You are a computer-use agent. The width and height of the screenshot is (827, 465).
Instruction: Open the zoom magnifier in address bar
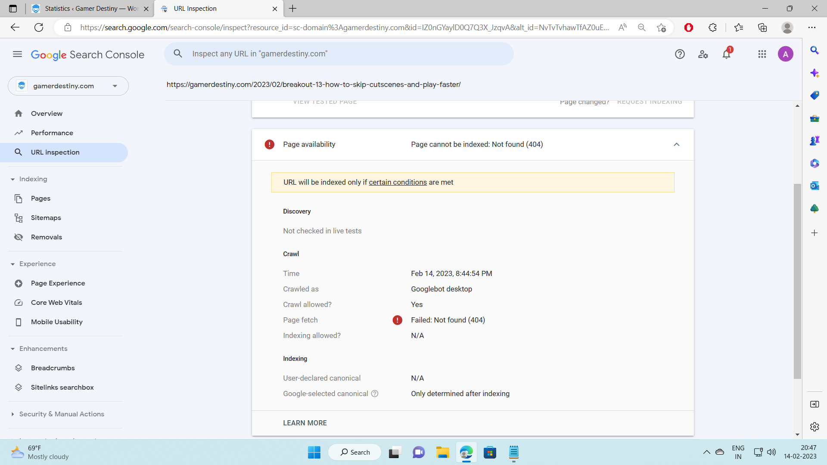click(642, 28)
